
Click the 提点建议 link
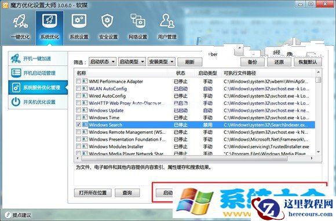pyautogui.click(x=21, y=215)
